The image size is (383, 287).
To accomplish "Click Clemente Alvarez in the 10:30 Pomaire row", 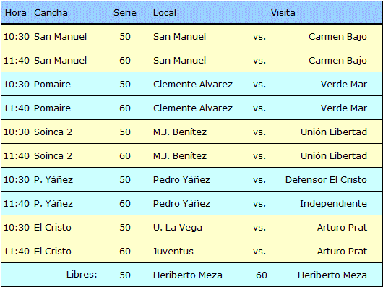I will (x=193, y=85).
